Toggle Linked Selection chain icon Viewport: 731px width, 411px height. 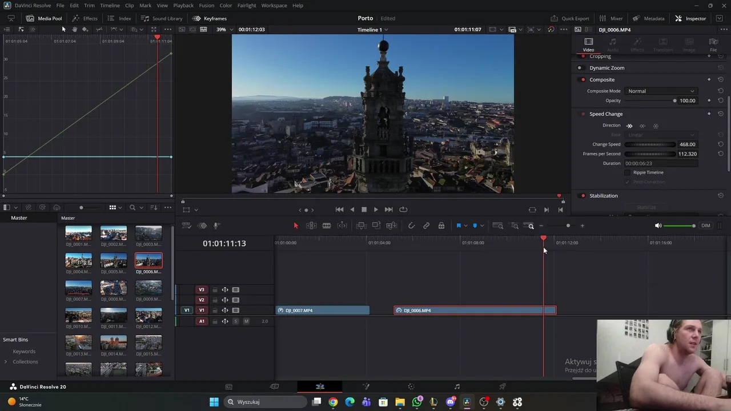[x=426, y=226]
